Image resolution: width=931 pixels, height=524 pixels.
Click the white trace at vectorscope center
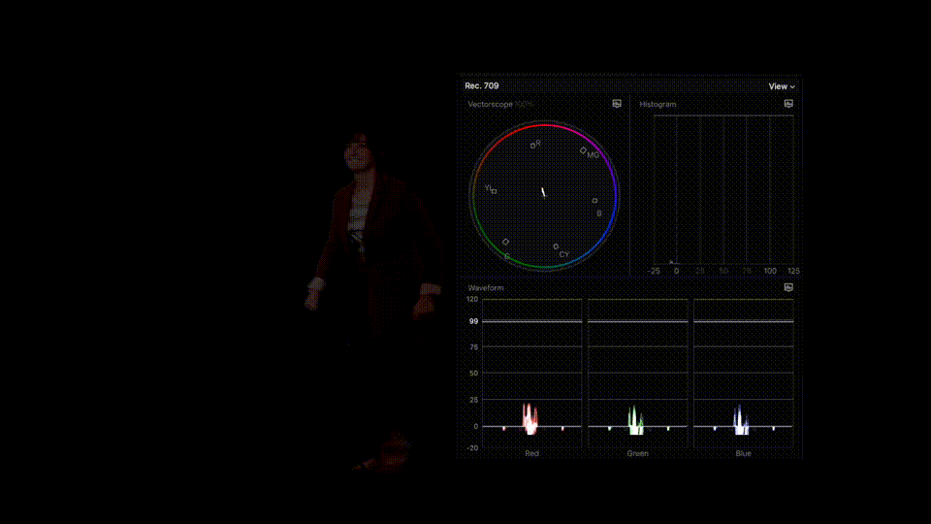tap(543, 192)
